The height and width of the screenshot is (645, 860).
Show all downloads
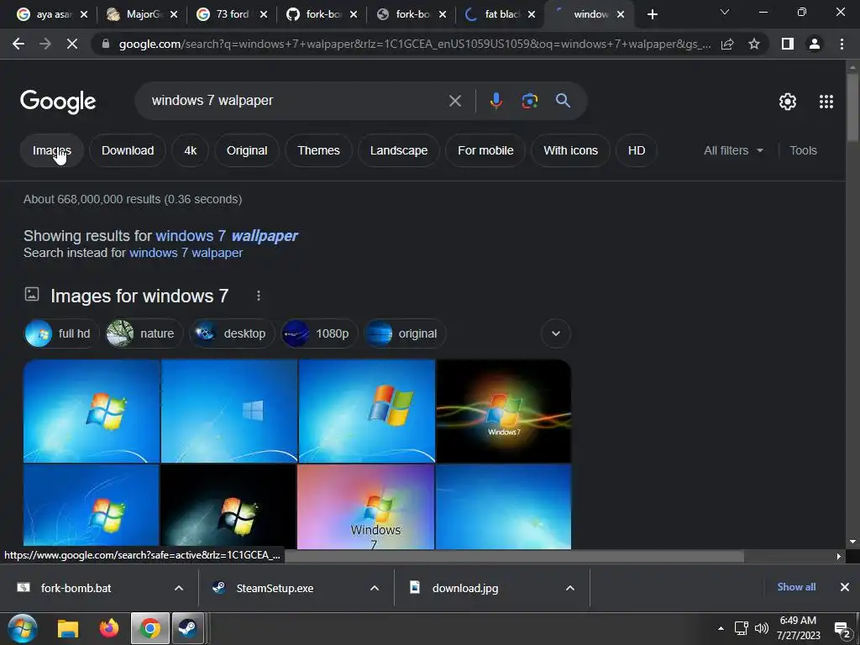796,587
